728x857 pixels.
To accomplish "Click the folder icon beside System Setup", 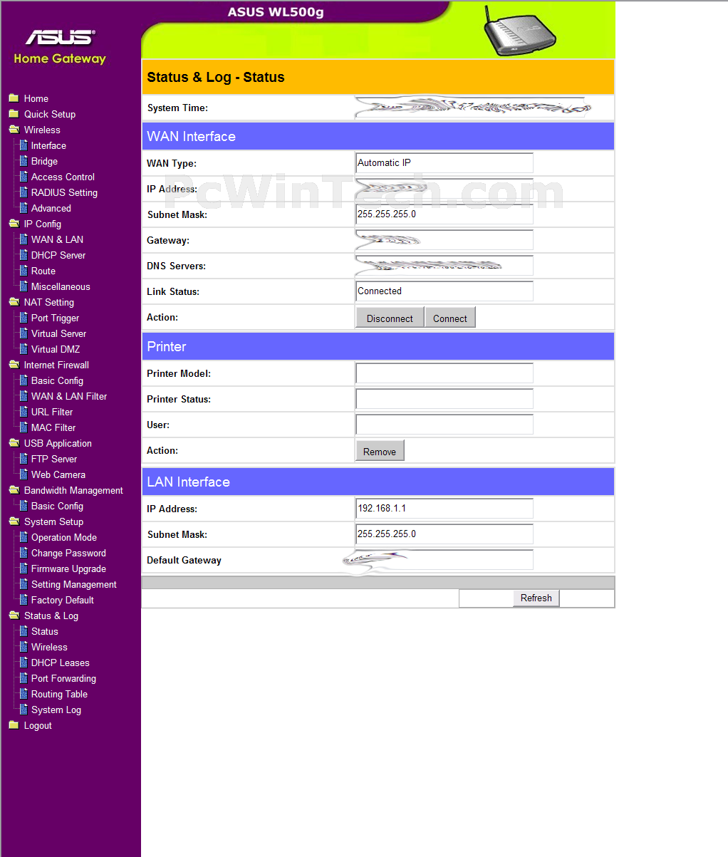I will (14, 521).
